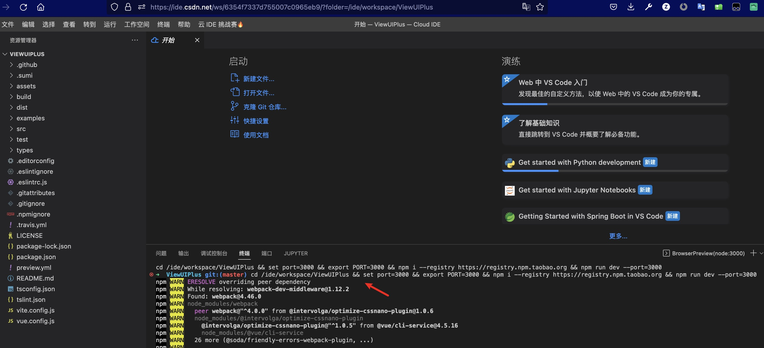764x348 pixels.
Task: Open the terminal launch profile dropdown arrow
Action: point(761,253)
